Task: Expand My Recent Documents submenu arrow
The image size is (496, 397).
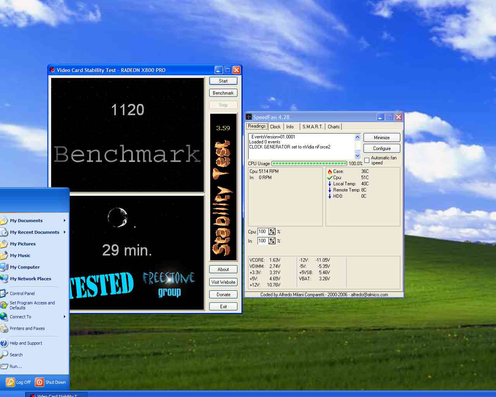Action: [65, 232]
